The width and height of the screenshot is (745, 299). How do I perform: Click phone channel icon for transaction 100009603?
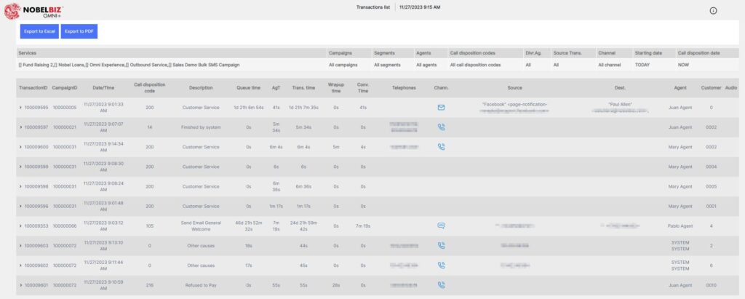[441, 246]
